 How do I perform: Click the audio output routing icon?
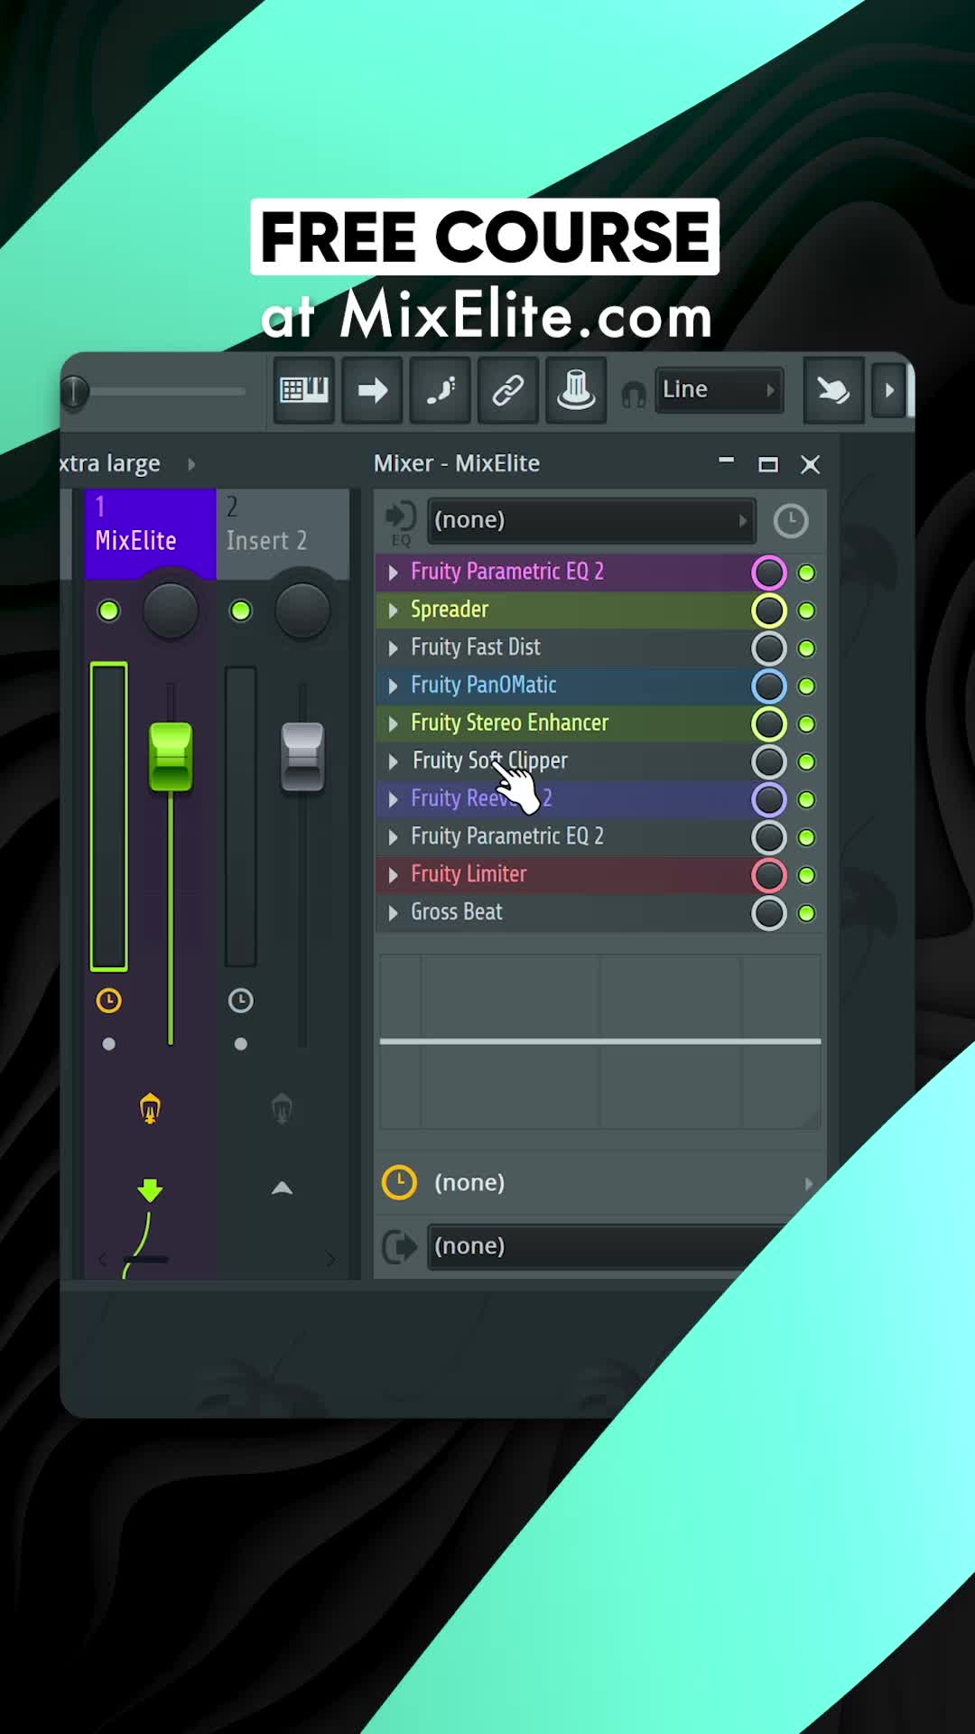[399, 1246]
